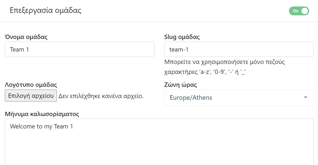Click the 'Μήνυμα καλωσορίσματος' label
The height and width of the screenshot is (165, 318).
click(x=42, y=114)
